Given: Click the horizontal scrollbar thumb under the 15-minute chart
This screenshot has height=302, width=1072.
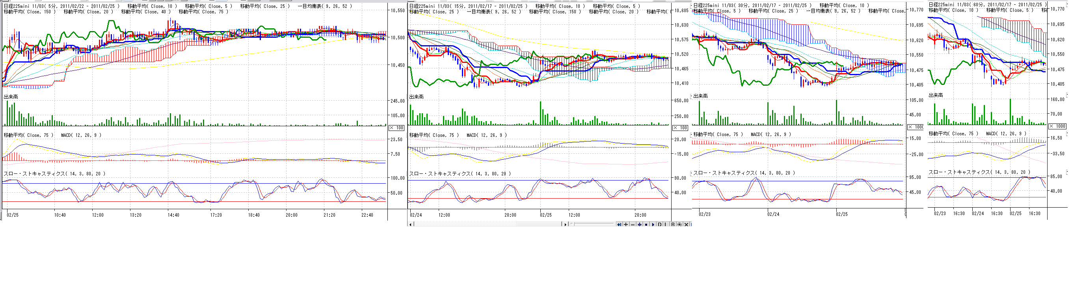Looking at the screenshot, I should [x=539, y=225].
